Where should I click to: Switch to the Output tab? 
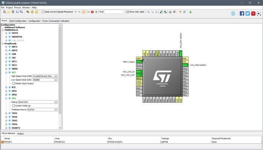[x=20, y=133]
